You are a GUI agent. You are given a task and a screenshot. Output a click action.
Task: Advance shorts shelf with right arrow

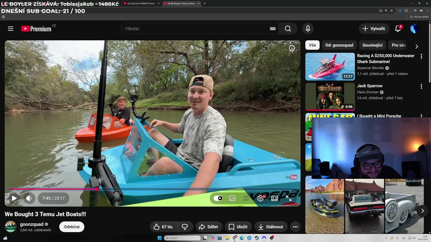pos(422,211)
